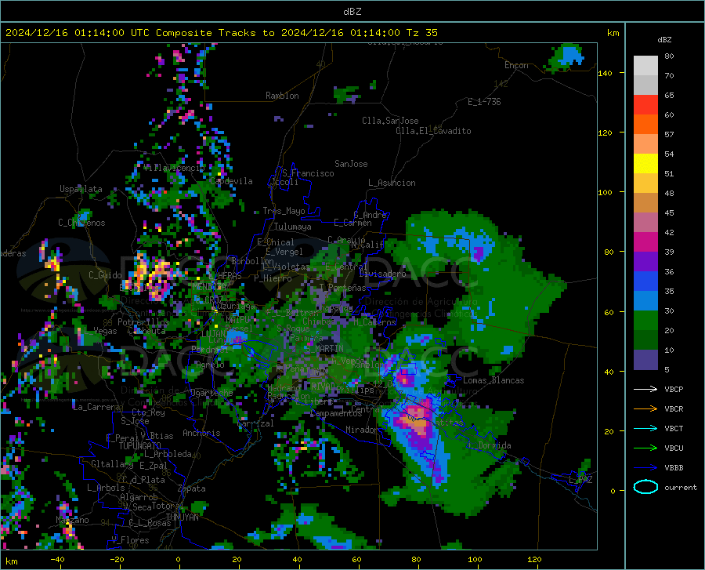Click the 140 km mark on vertical axis
The height and width of the screenshot is (570, 705).
click(605, 73)
